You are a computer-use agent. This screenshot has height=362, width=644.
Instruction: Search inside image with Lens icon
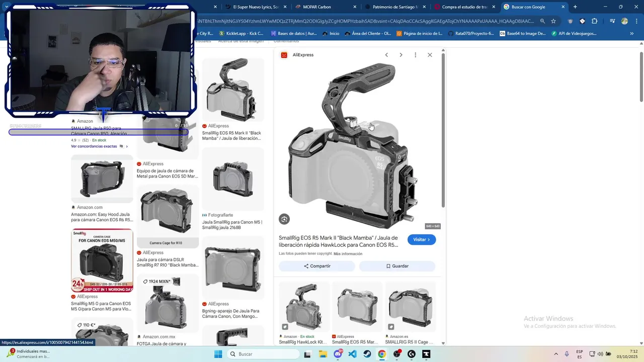[284, 219]
